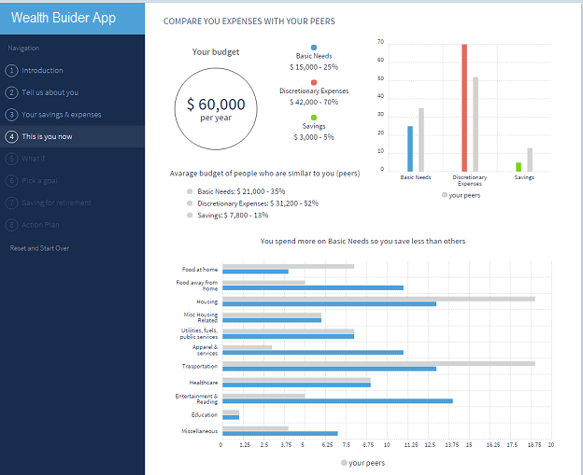Viewport: 583px width, 475px height.
Task: Toggle 'your peers' legend under bar chart
Action: tap(363, 463)
